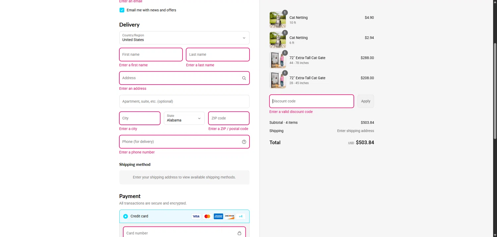The image size is (497, 237).
Task: Click the Apply discount button
Action: (366, 101)
